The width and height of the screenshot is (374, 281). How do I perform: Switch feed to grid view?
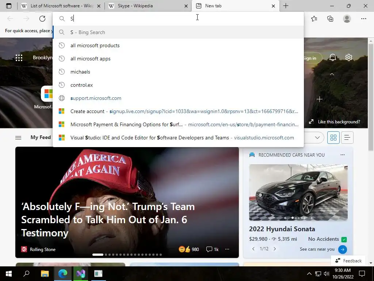[x=333, y=138]
